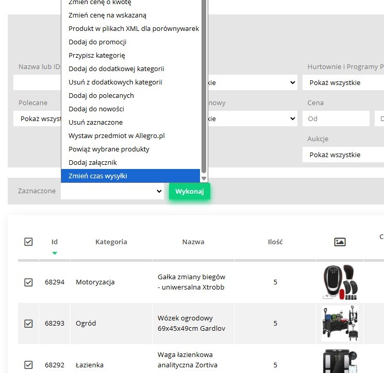Click the dropdown list scrollbar down arrow

tap(204, 178)
